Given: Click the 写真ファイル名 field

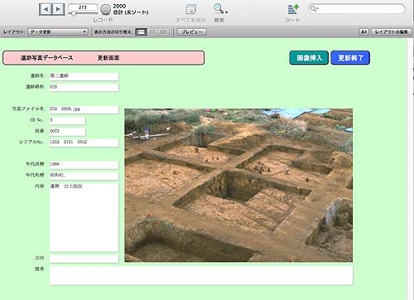Looking at the screenshot, I should [x=84, y=109].
